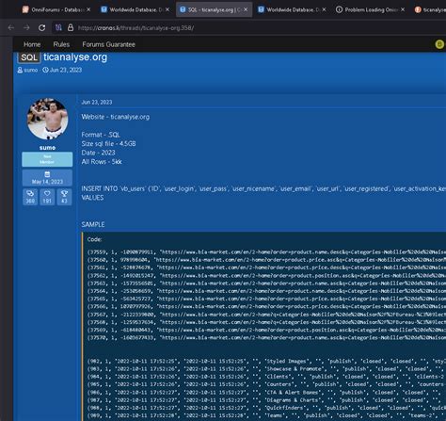Image resolution: width=446 pixels, height=421 pixels.
Task: Switch to the OmniForums Database tab
Action: coord(56,9)
